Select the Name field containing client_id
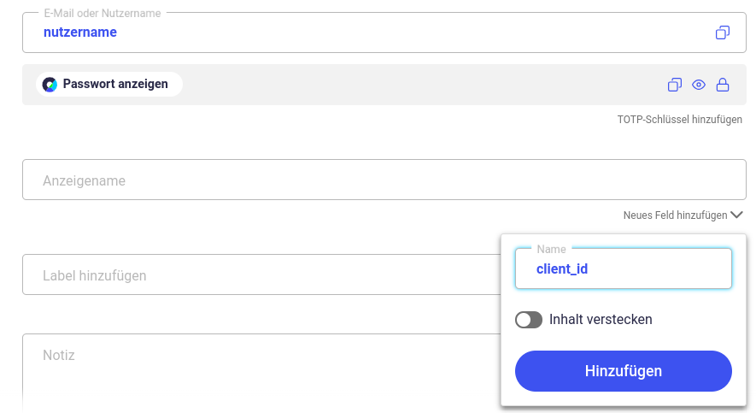This screenshot has height=413, width=756. tap(624, 268)
